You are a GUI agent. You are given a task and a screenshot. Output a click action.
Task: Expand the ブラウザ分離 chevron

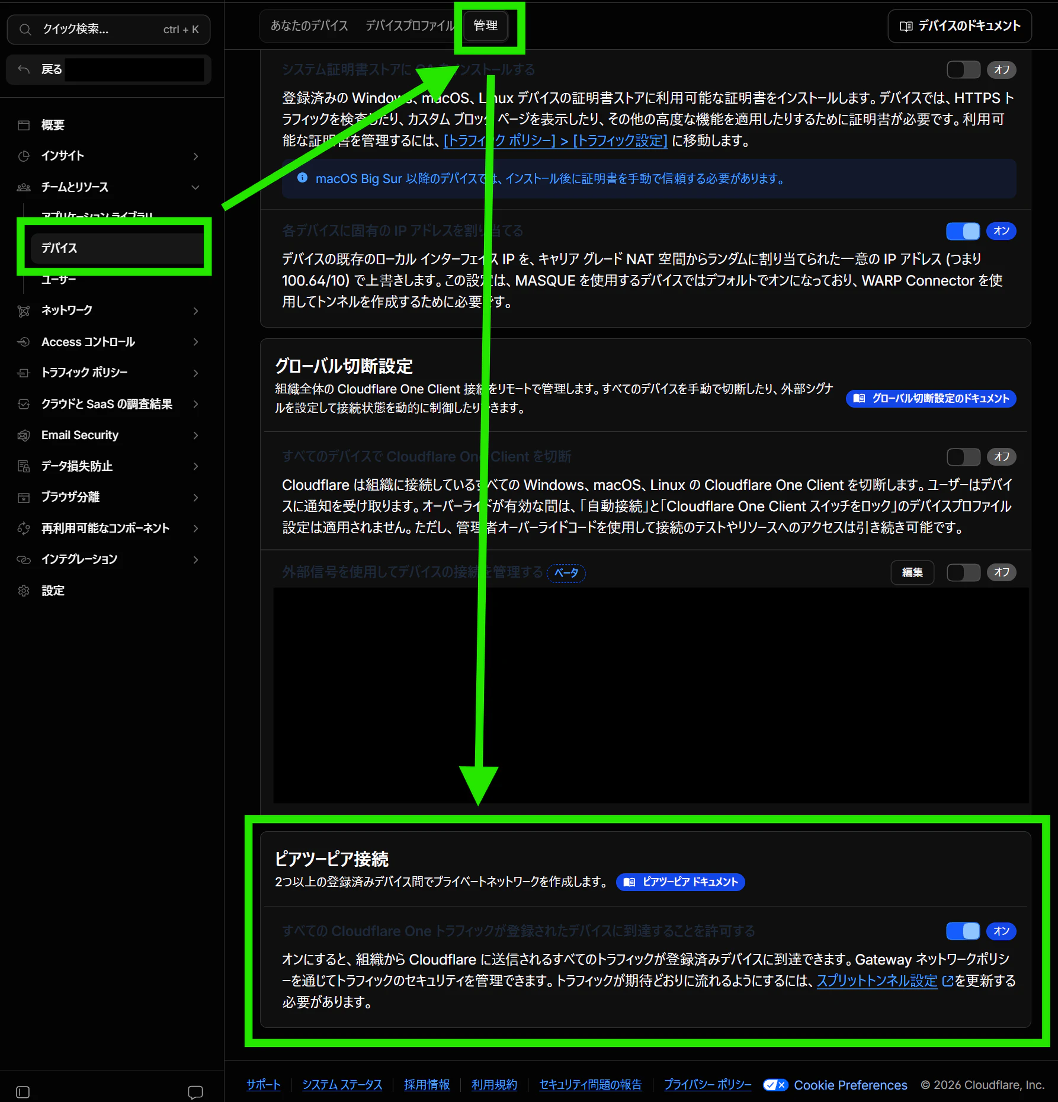[x=195, y=498]
